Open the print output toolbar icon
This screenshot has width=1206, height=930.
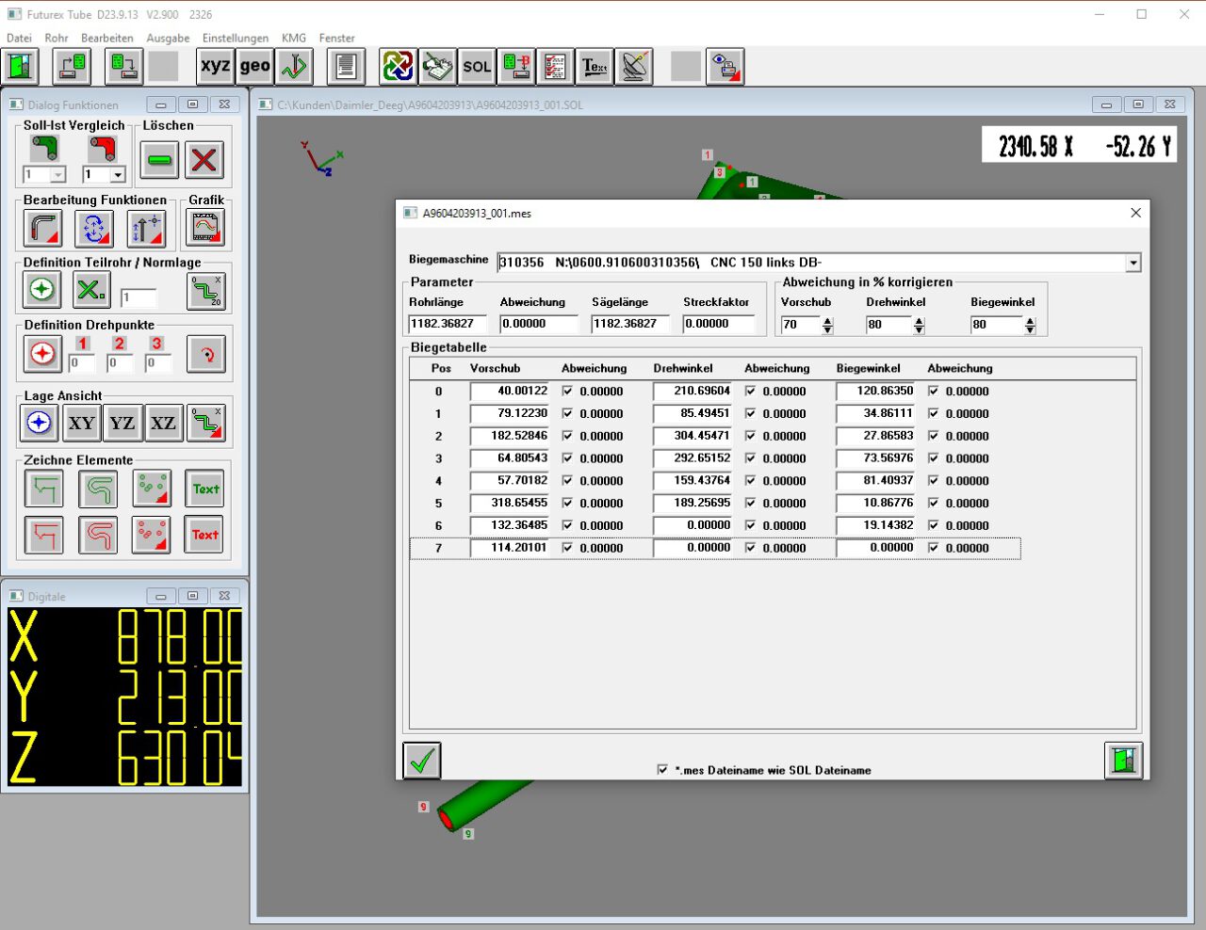726,66
